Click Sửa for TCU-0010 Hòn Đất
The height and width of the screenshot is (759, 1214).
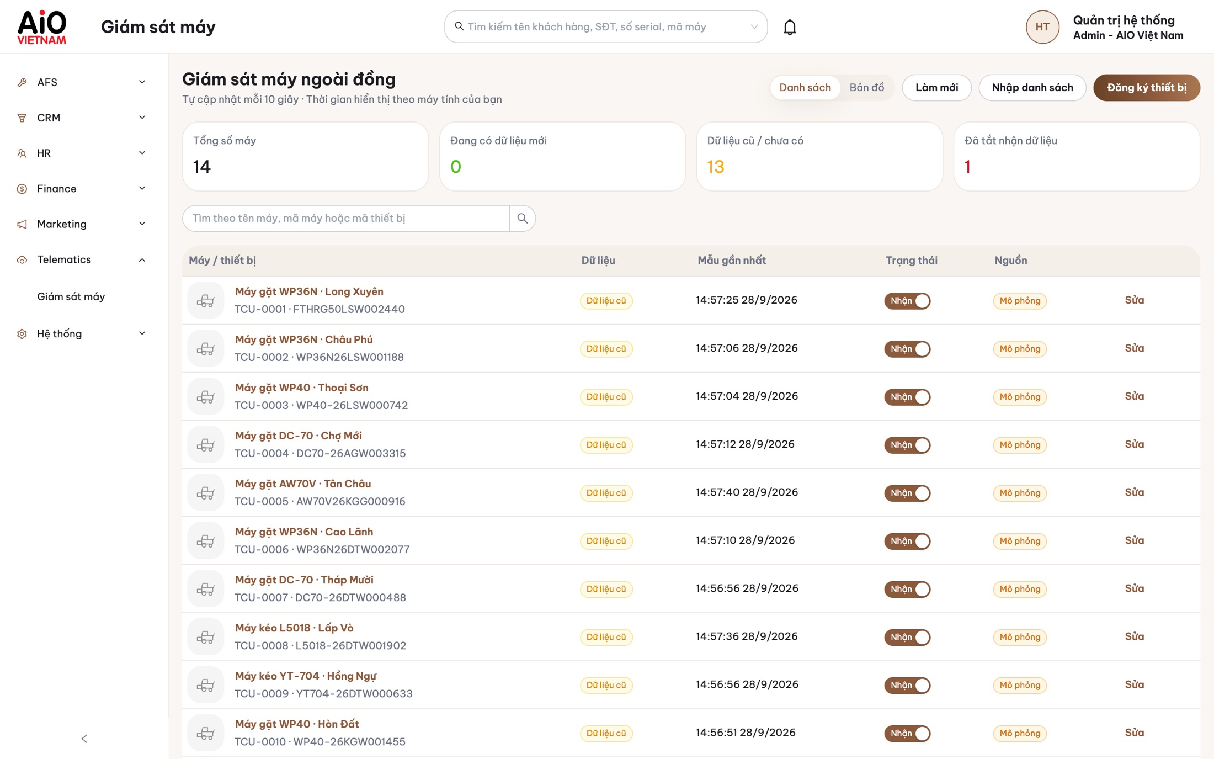click(x=1134, y=733)
